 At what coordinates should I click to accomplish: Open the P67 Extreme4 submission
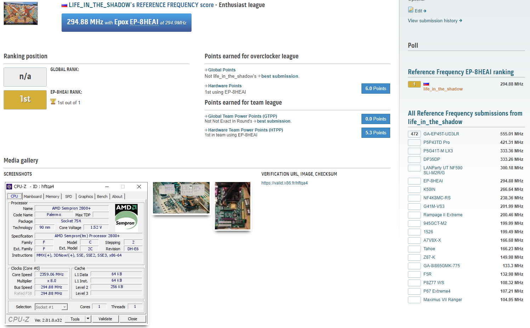(x=437, y=291)
